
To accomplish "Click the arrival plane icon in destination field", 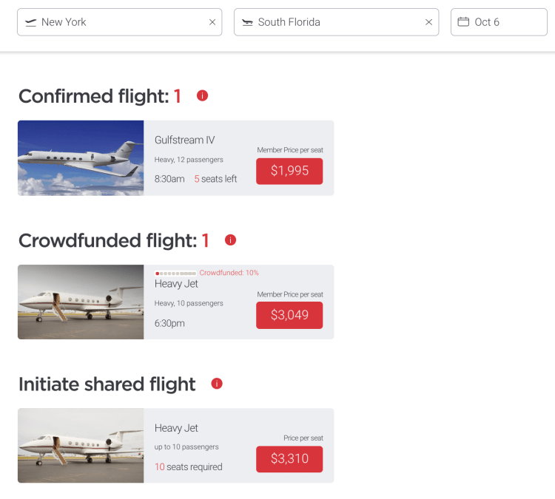I will tap(247, 22).
